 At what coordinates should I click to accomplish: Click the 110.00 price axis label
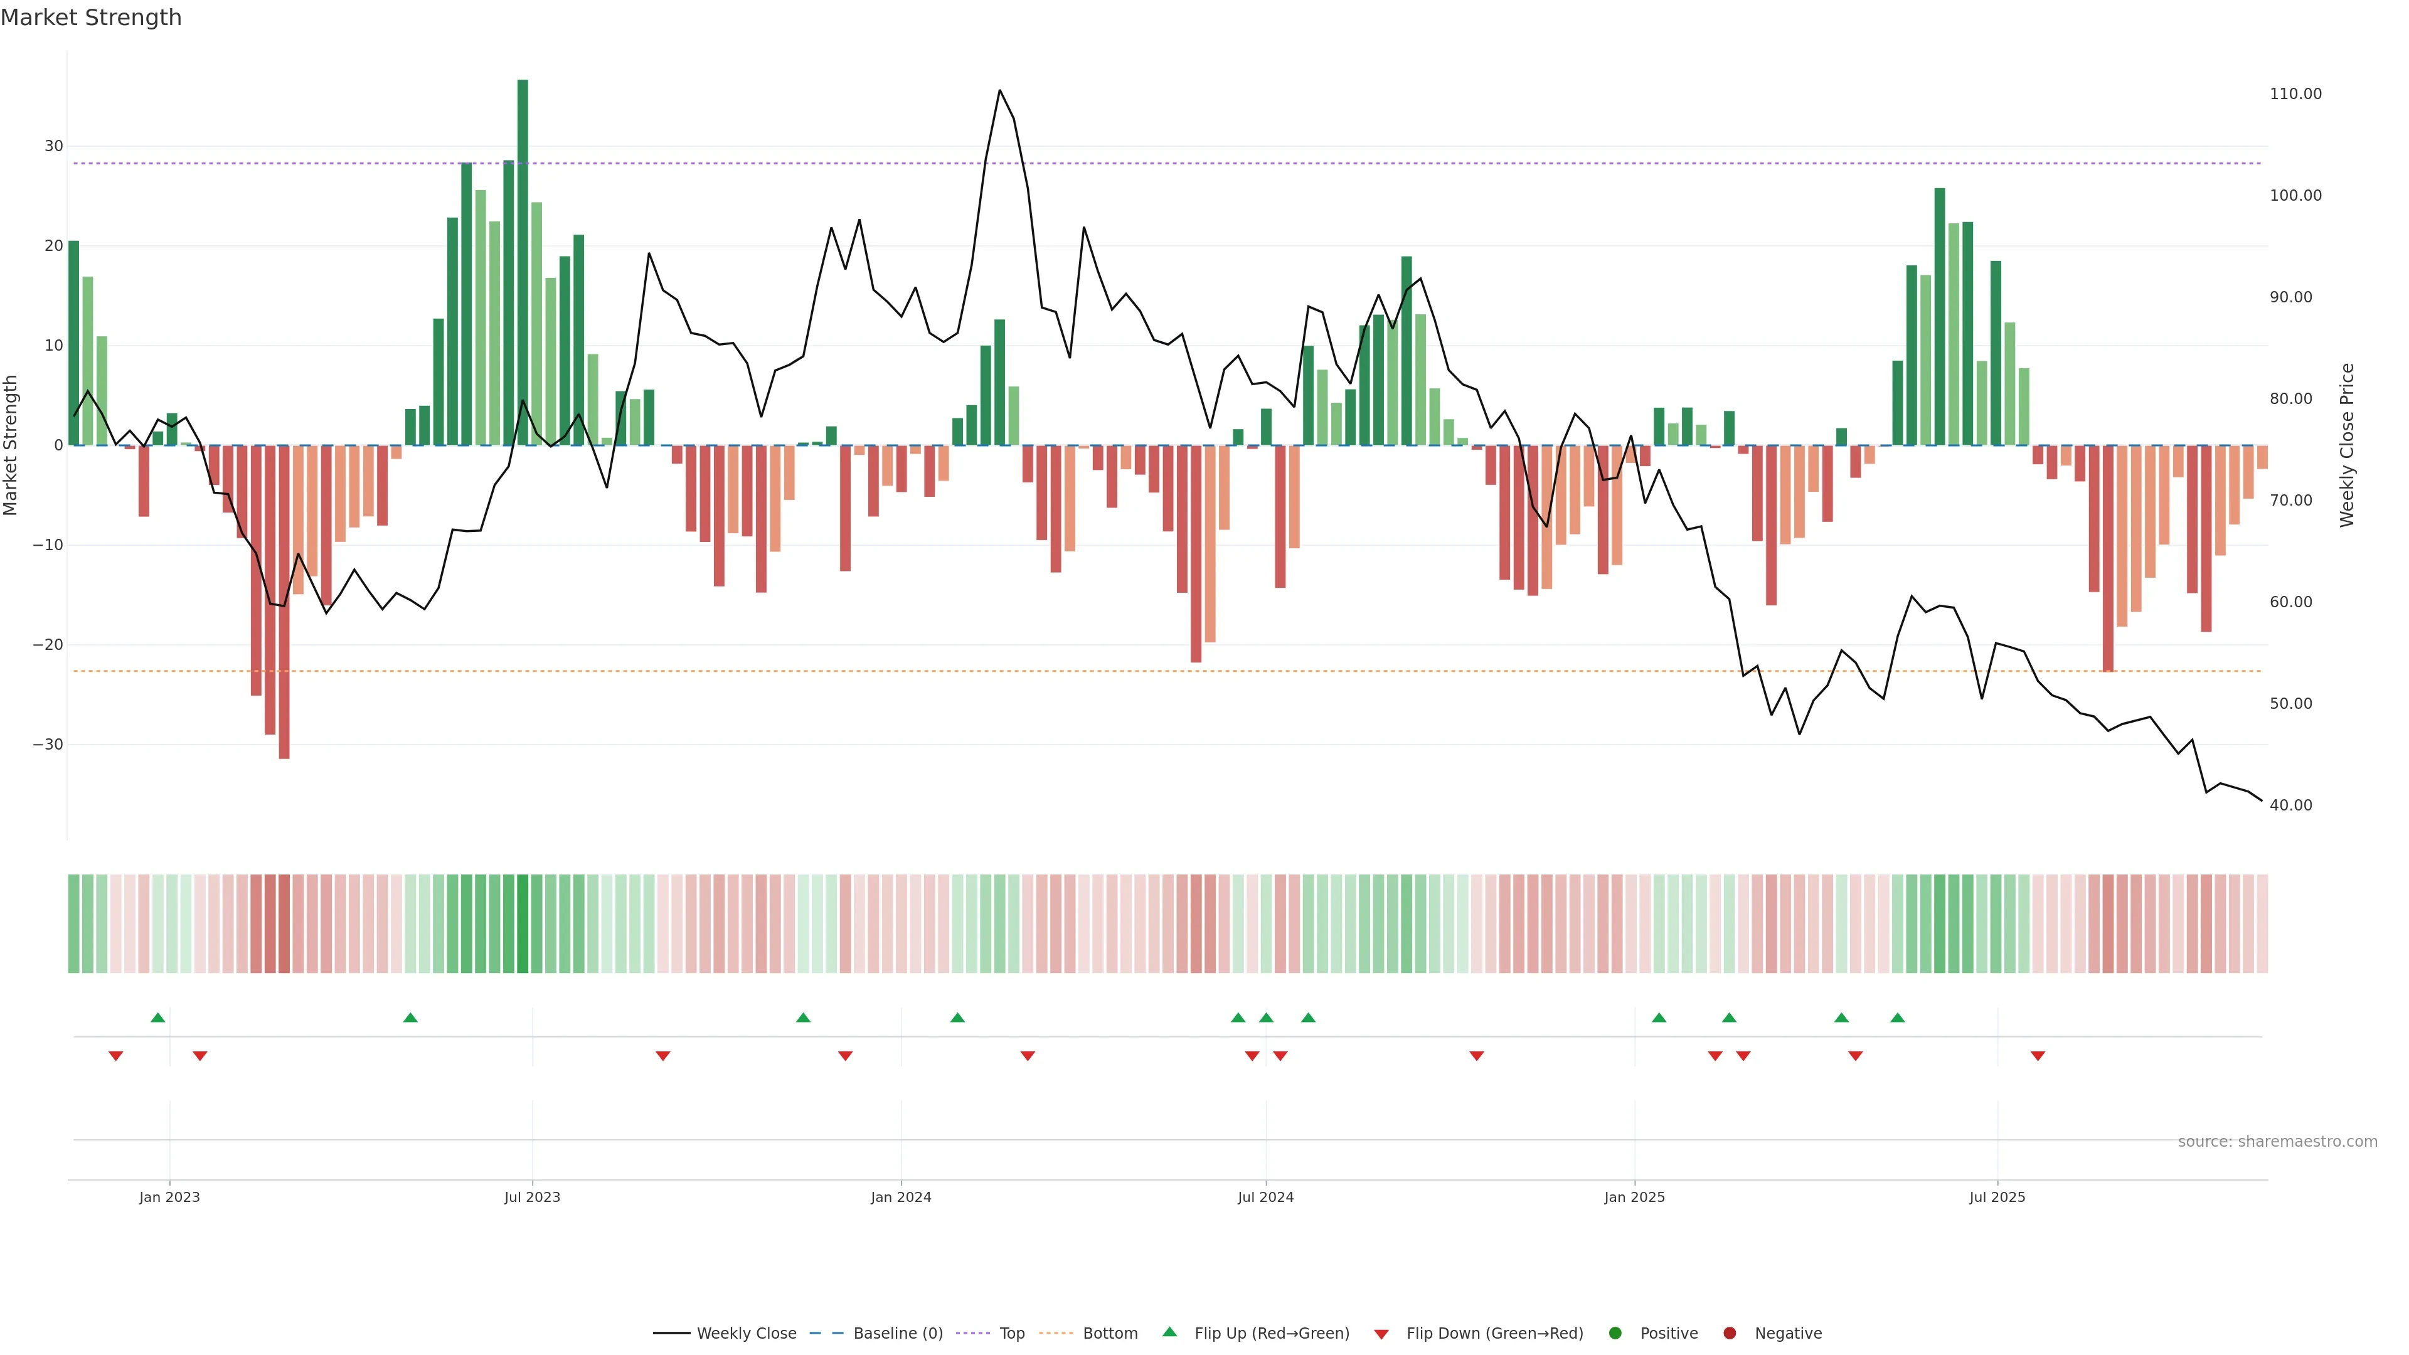[x=2295, y=93]
